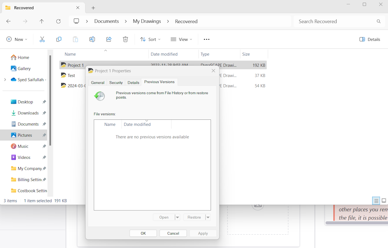The height and width of the screenshot is (248, 388).
Task: Click the Cut scissors icon
Action: (x=42, y=39)
